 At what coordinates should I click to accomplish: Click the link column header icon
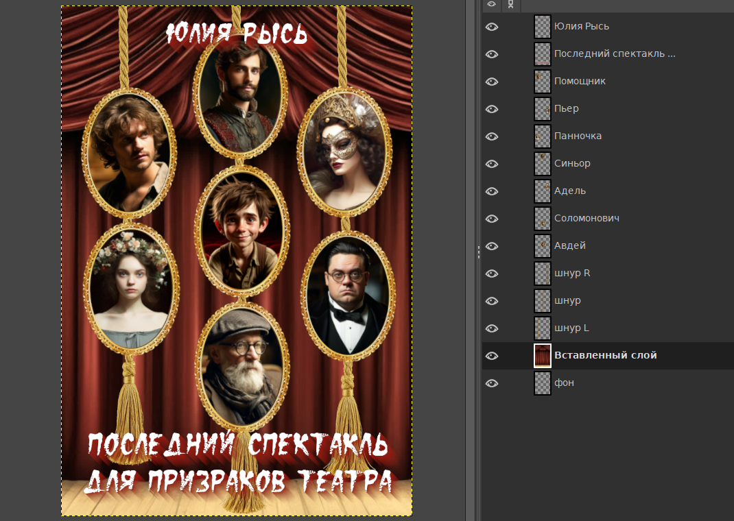510,4
